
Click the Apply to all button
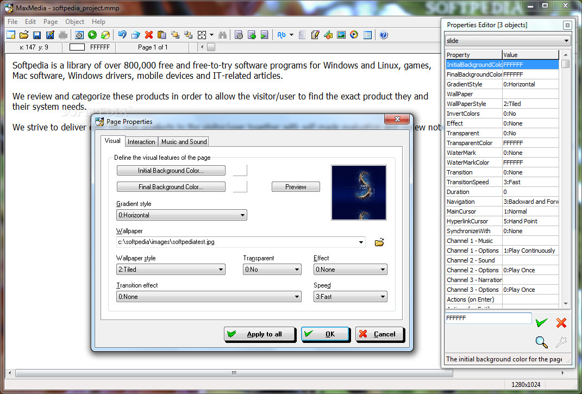(x=259, y=334)
